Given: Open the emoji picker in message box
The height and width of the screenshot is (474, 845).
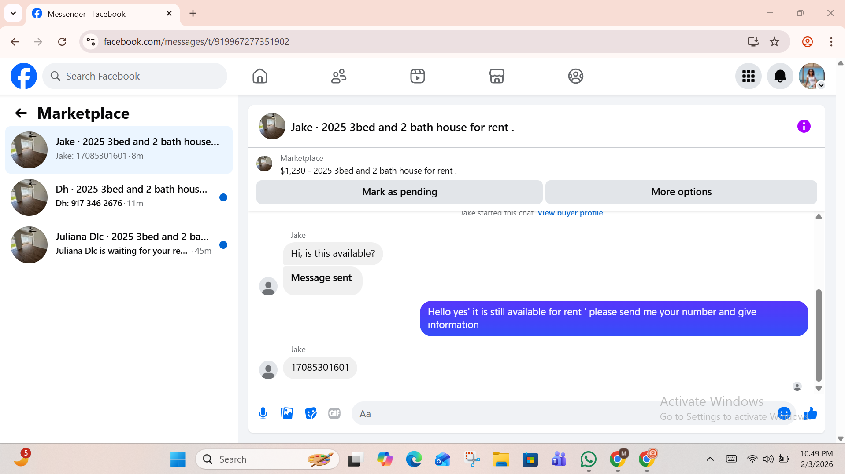Looking at the screenshot, I should tap(784, 413).
